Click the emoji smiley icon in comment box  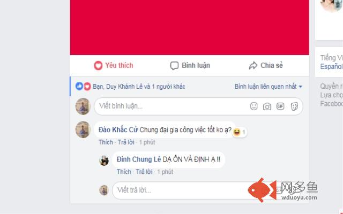(x=253, y=106)
